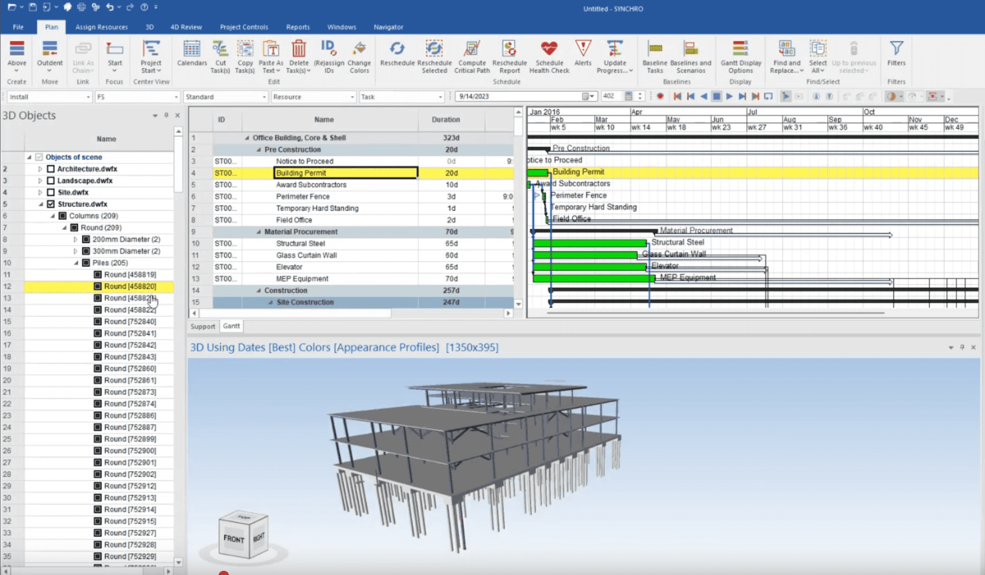The width and height of the screenshot is (985, 575).
Task: Uncheck the Structure.dwfx checkbox
Action: [51, 204]
